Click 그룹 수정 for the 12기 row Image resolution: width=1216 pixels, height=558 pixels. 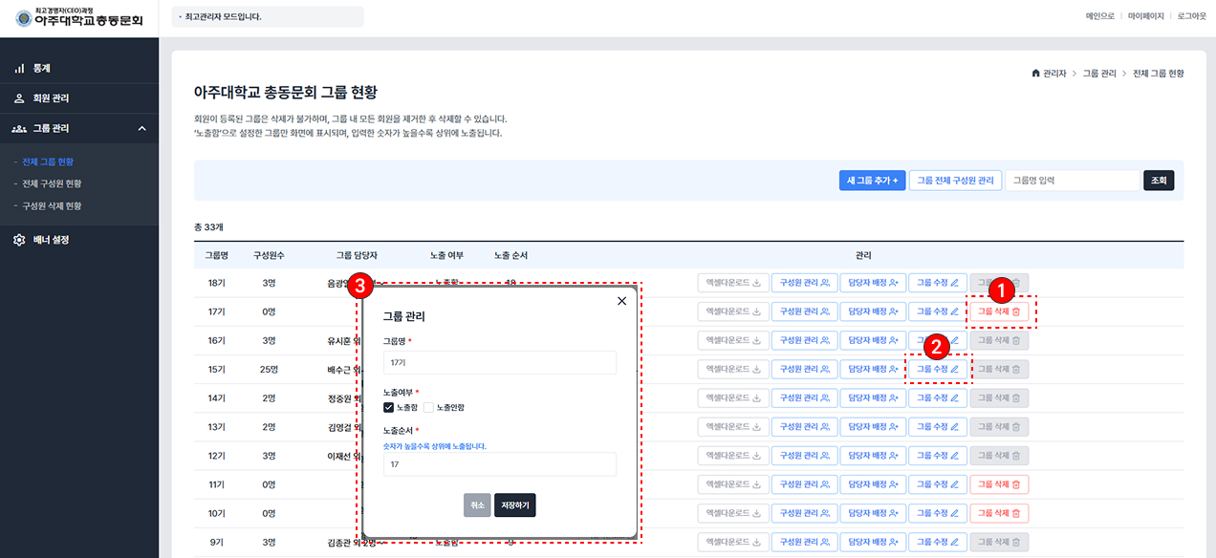(938, 456)
